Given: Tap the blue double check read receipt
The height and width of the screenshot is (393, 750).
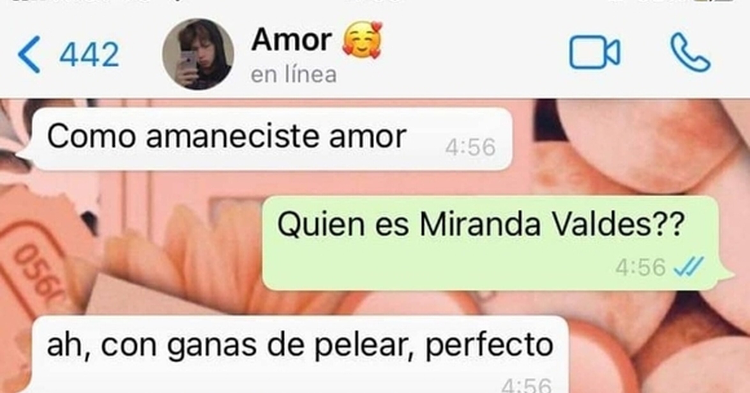Looking at the screenshot, I should pos(688,267).
